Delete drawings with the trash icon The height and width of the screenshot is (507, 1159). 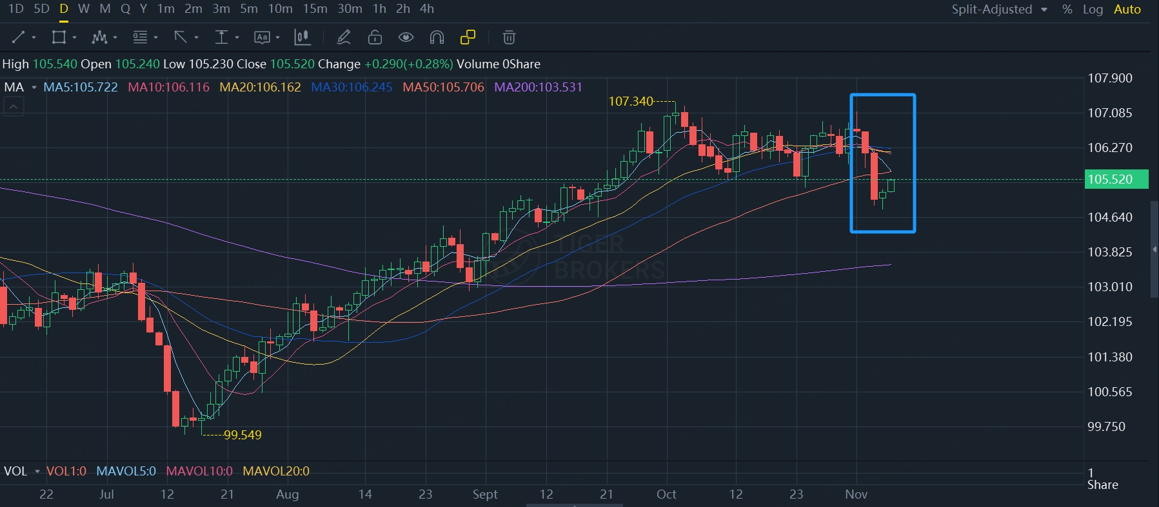[x=509, y=37]
